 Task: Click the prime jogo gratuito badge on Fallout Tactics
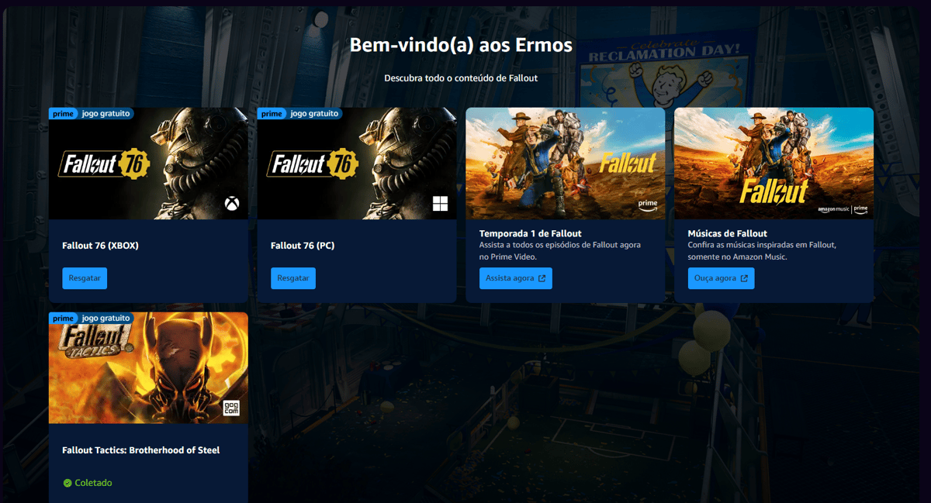pos(92,319)
